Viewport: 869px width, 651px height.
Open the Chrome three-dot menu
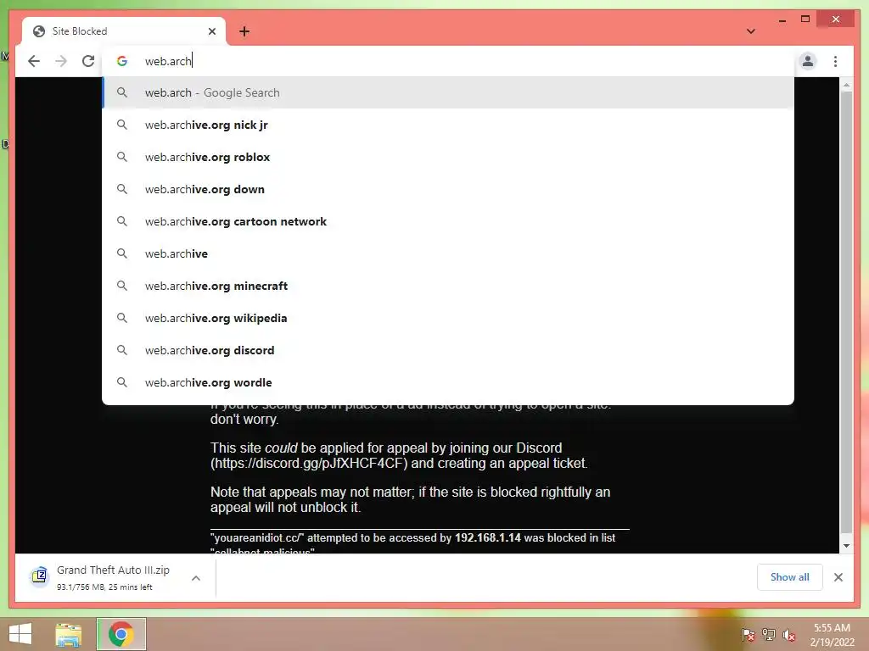[835, 61]
